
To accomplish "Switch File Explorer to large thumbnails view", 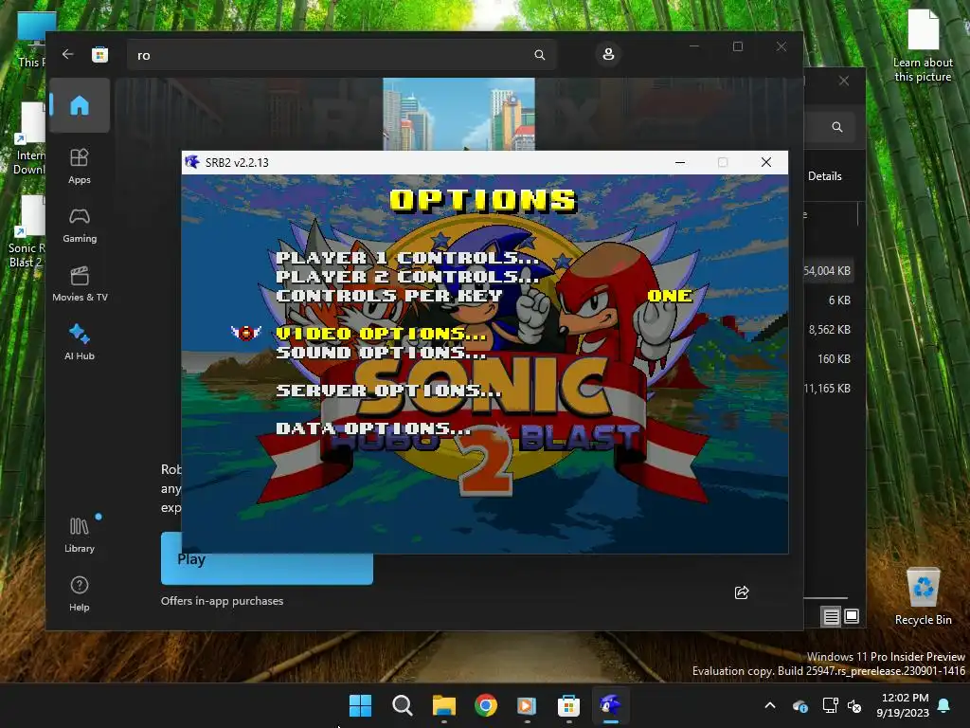I will [x=852, y=616].
